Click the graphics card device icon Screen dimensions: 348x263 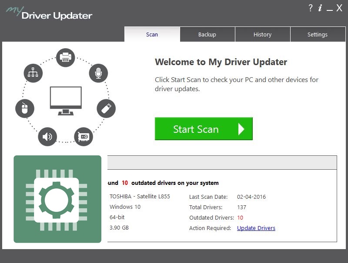pos(84,137)
